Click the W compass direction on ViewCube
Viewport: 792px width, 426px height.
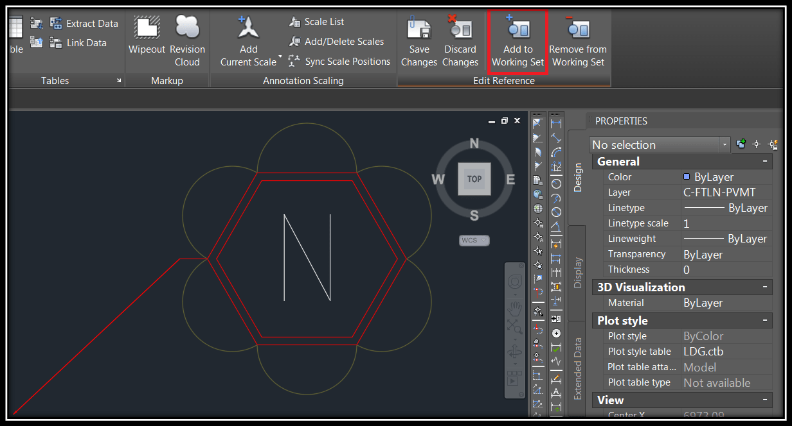438,179
